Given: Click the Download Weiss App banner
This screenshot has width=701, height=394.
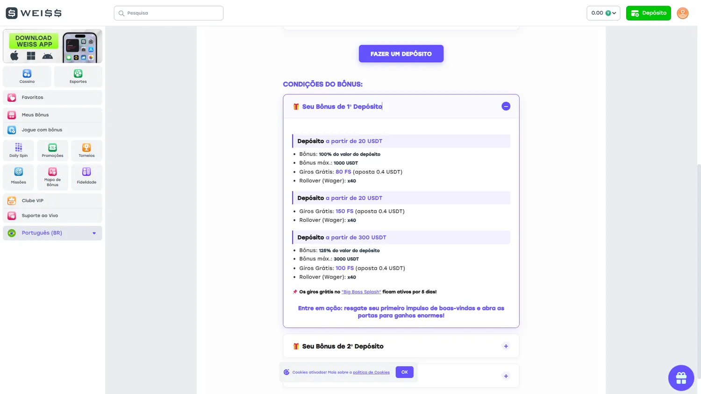Looking at the screenshot, I should 52,46.
